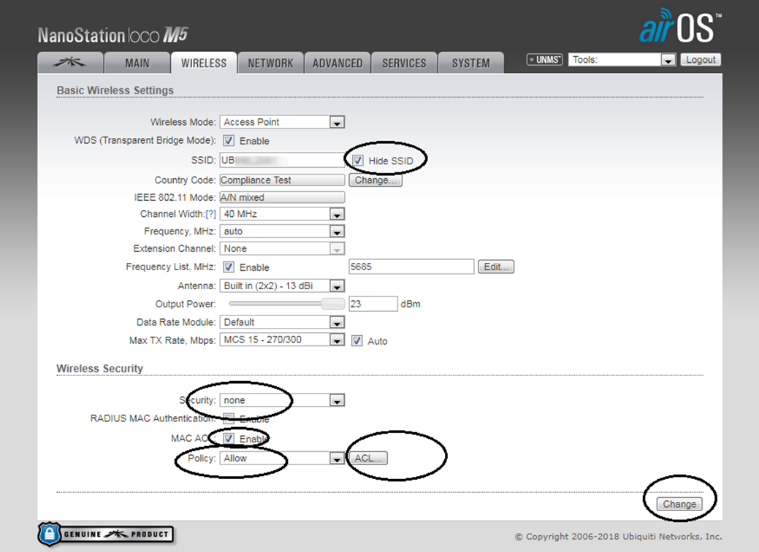Click the UNMS badge icon
Viewport: 759px width, 552px height.
click(x=544, y=60)
